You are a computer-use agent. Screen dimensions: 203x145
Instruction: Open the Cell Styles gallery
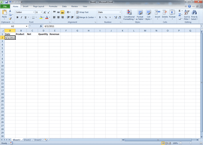tap(148, 15)
